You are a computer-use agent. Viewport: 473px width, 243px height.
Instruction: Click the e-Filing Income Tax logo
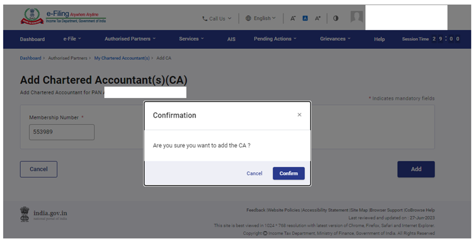(x=63, y=18)
